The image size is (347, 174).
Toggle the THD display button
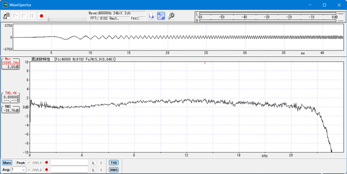coord(114,163)
